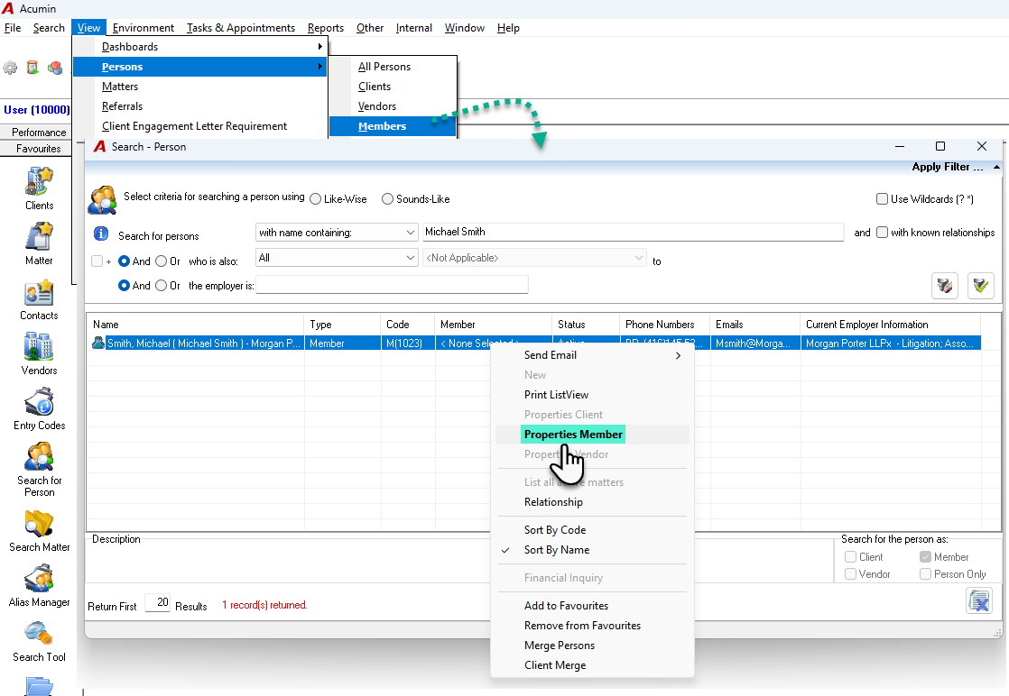Launch the Search Matter sidebar icon
This screenshot has width=1009, height=696.
pyautogui.click(x=39, y=524)
